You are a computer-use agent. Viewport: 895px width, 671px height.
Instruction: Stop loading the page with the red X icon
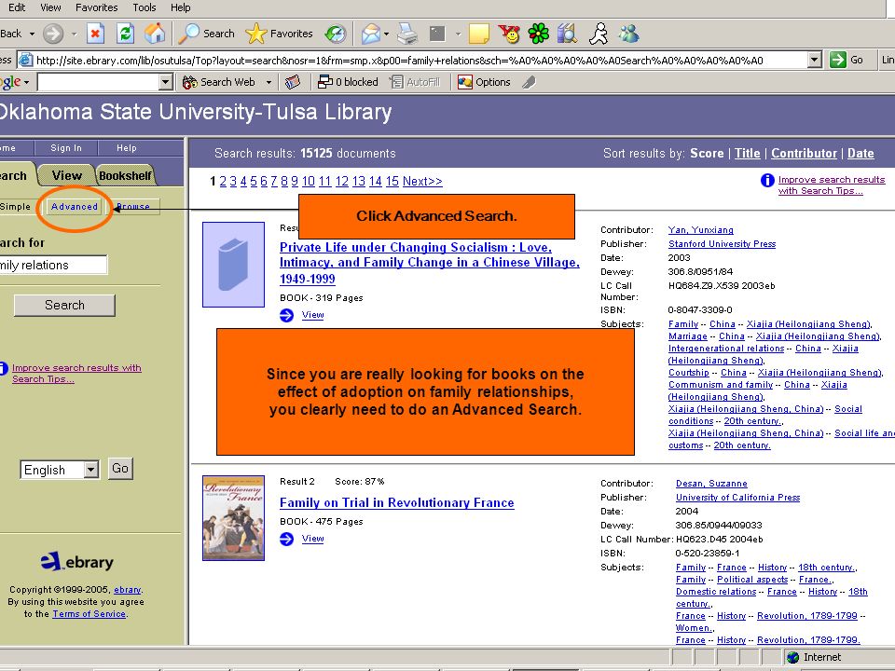coord(95,34)
